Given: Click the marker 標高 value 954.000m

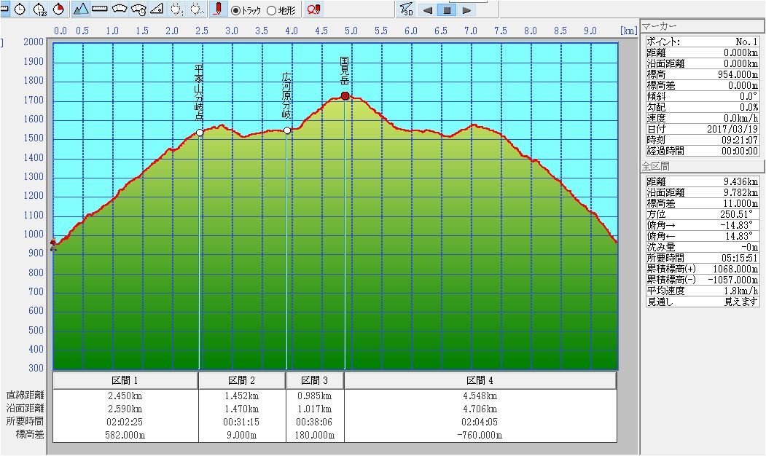Looking at the screenshot, I should click(x=738, y=75).
